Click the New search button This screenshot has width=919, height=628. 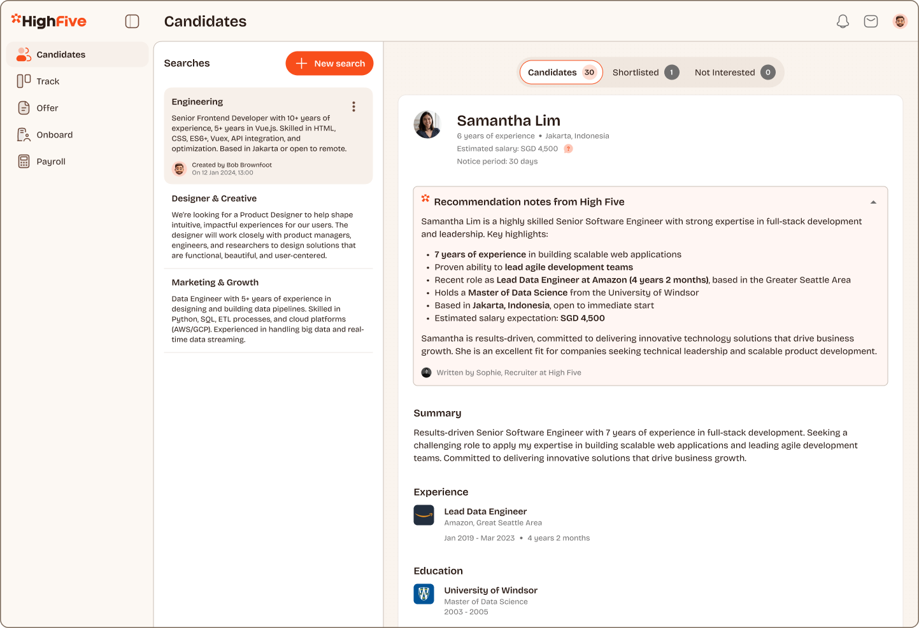[329, 64]
